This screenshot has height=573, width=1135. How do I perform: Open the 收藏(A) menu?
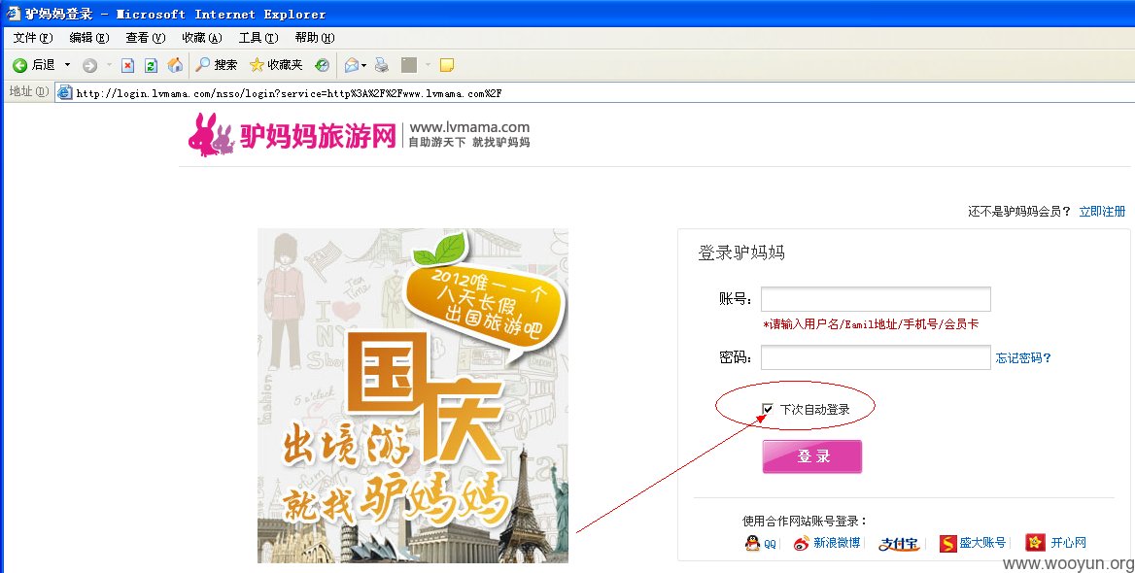tap(202, 38)
